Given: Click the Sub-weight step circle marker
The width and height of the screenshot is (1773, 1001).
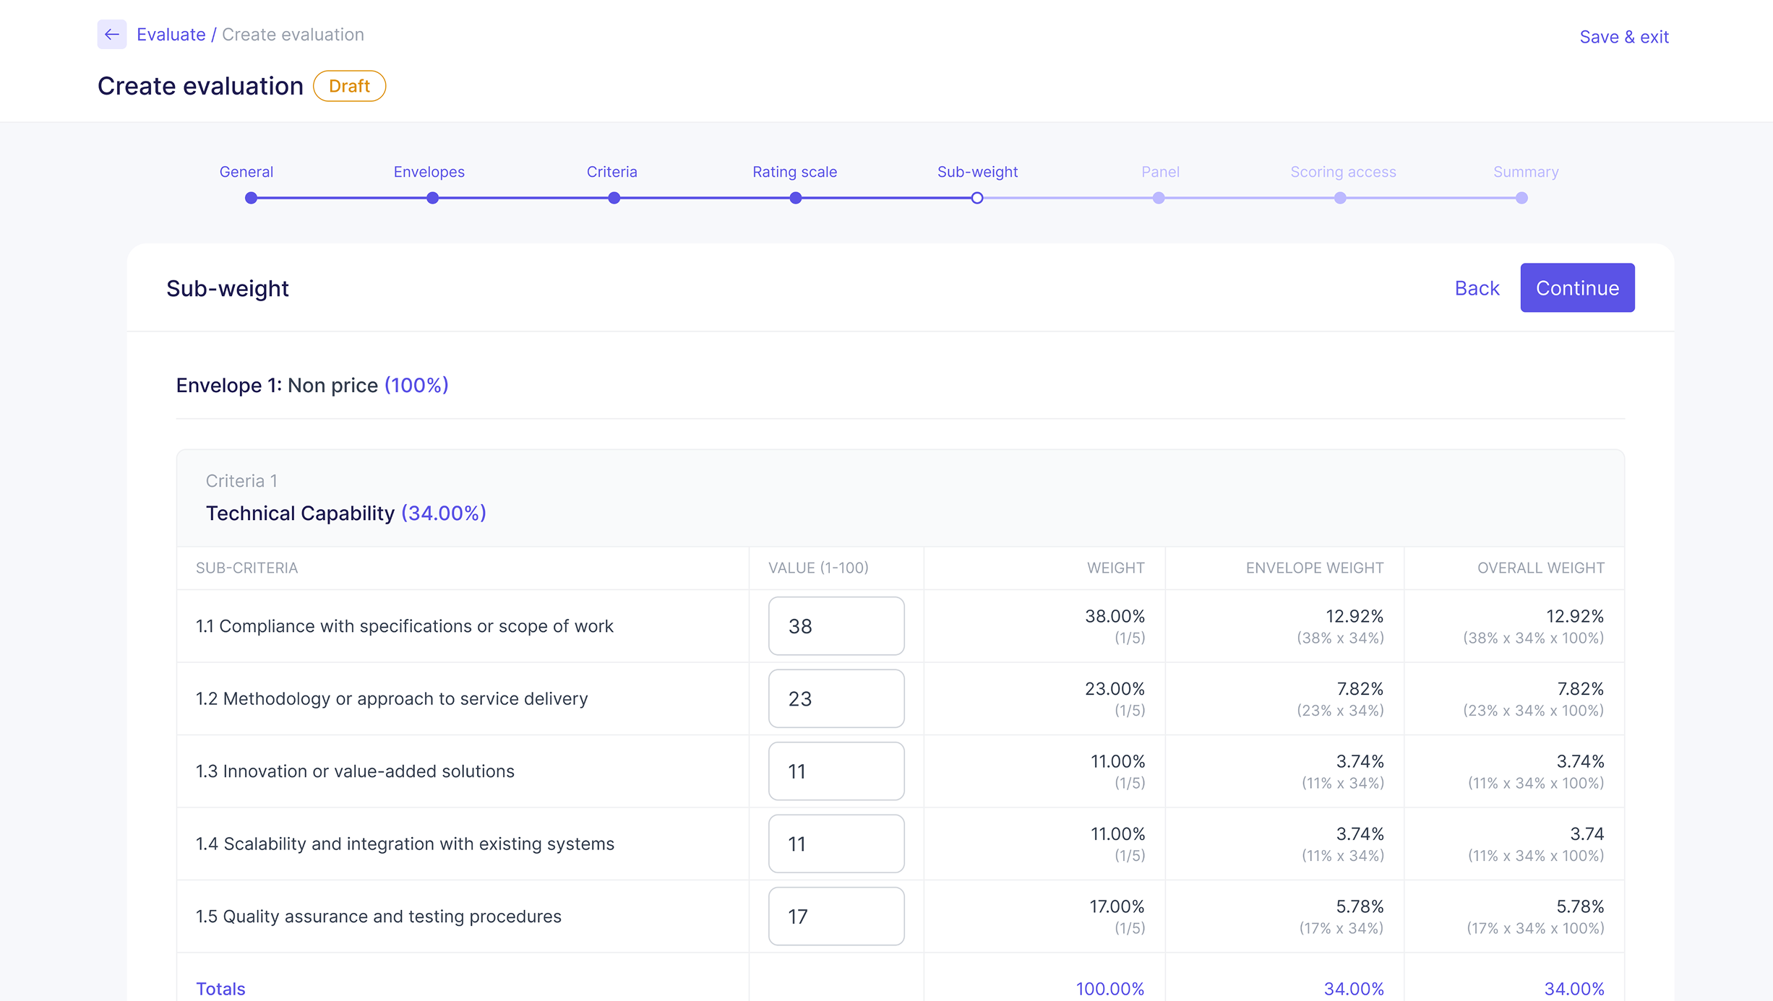Looking at the screenshot, I should point(976,198).
